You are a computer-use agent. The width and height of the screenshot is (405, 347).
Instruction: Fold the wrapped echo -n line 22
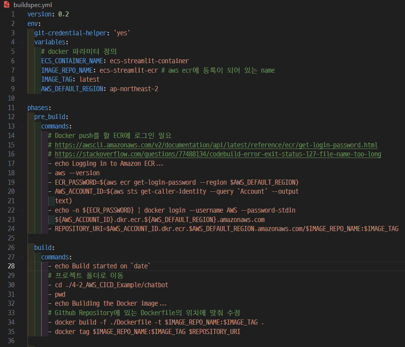tap(22, 211)
